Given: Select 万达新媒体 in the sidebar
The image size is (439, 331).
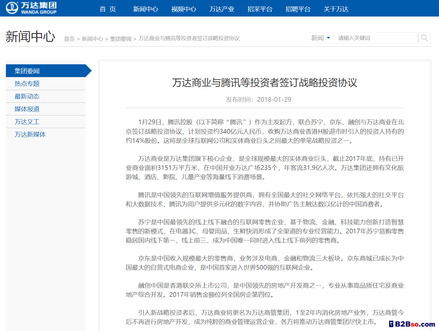Looking at the screenshot, I should [46, 135].
